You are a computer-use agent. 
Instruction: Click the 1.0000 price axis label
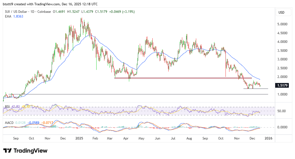coord(282,94)
